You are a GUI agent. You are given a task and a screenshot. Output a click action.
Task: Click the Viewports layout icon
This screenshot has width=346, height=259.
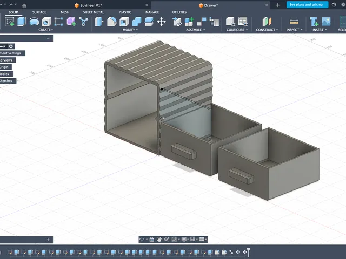[202, 239]
